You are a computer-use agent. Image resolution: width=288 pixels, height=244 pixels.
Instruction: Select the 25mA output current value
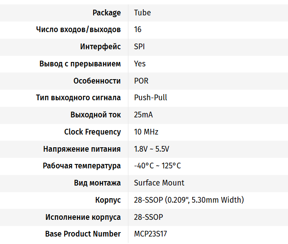pos(143,115)
